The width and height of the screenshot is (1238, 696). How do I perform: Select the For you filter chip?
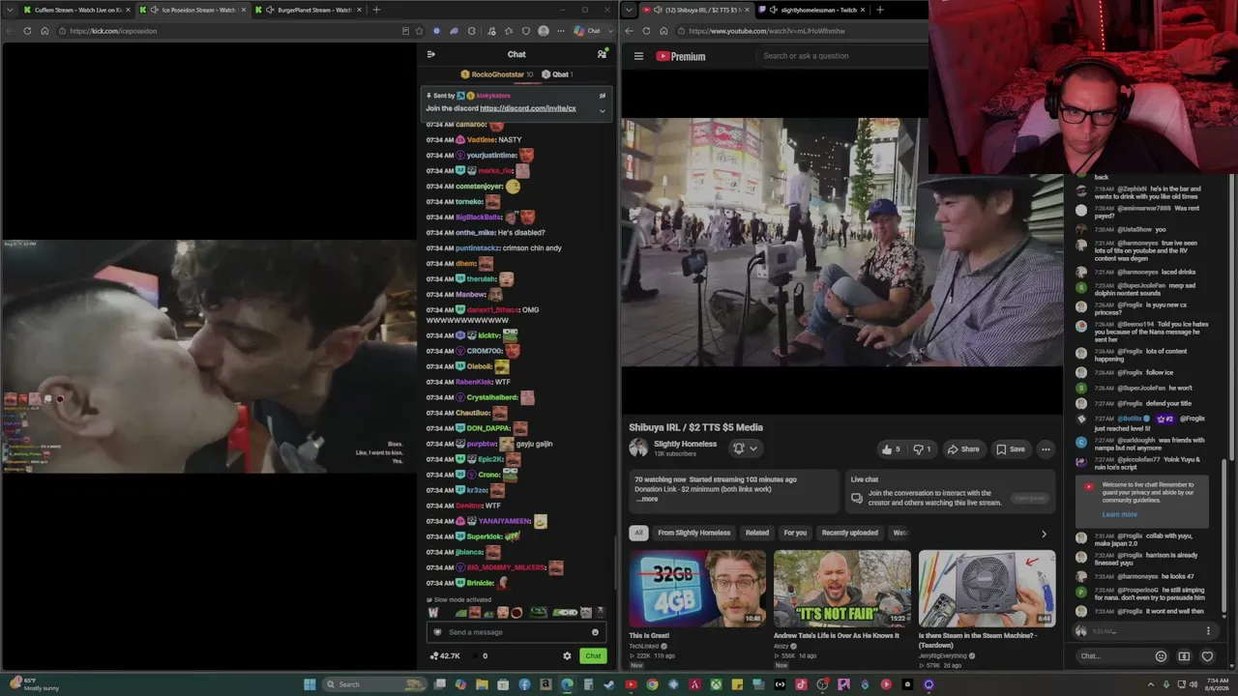click(795, 533)
